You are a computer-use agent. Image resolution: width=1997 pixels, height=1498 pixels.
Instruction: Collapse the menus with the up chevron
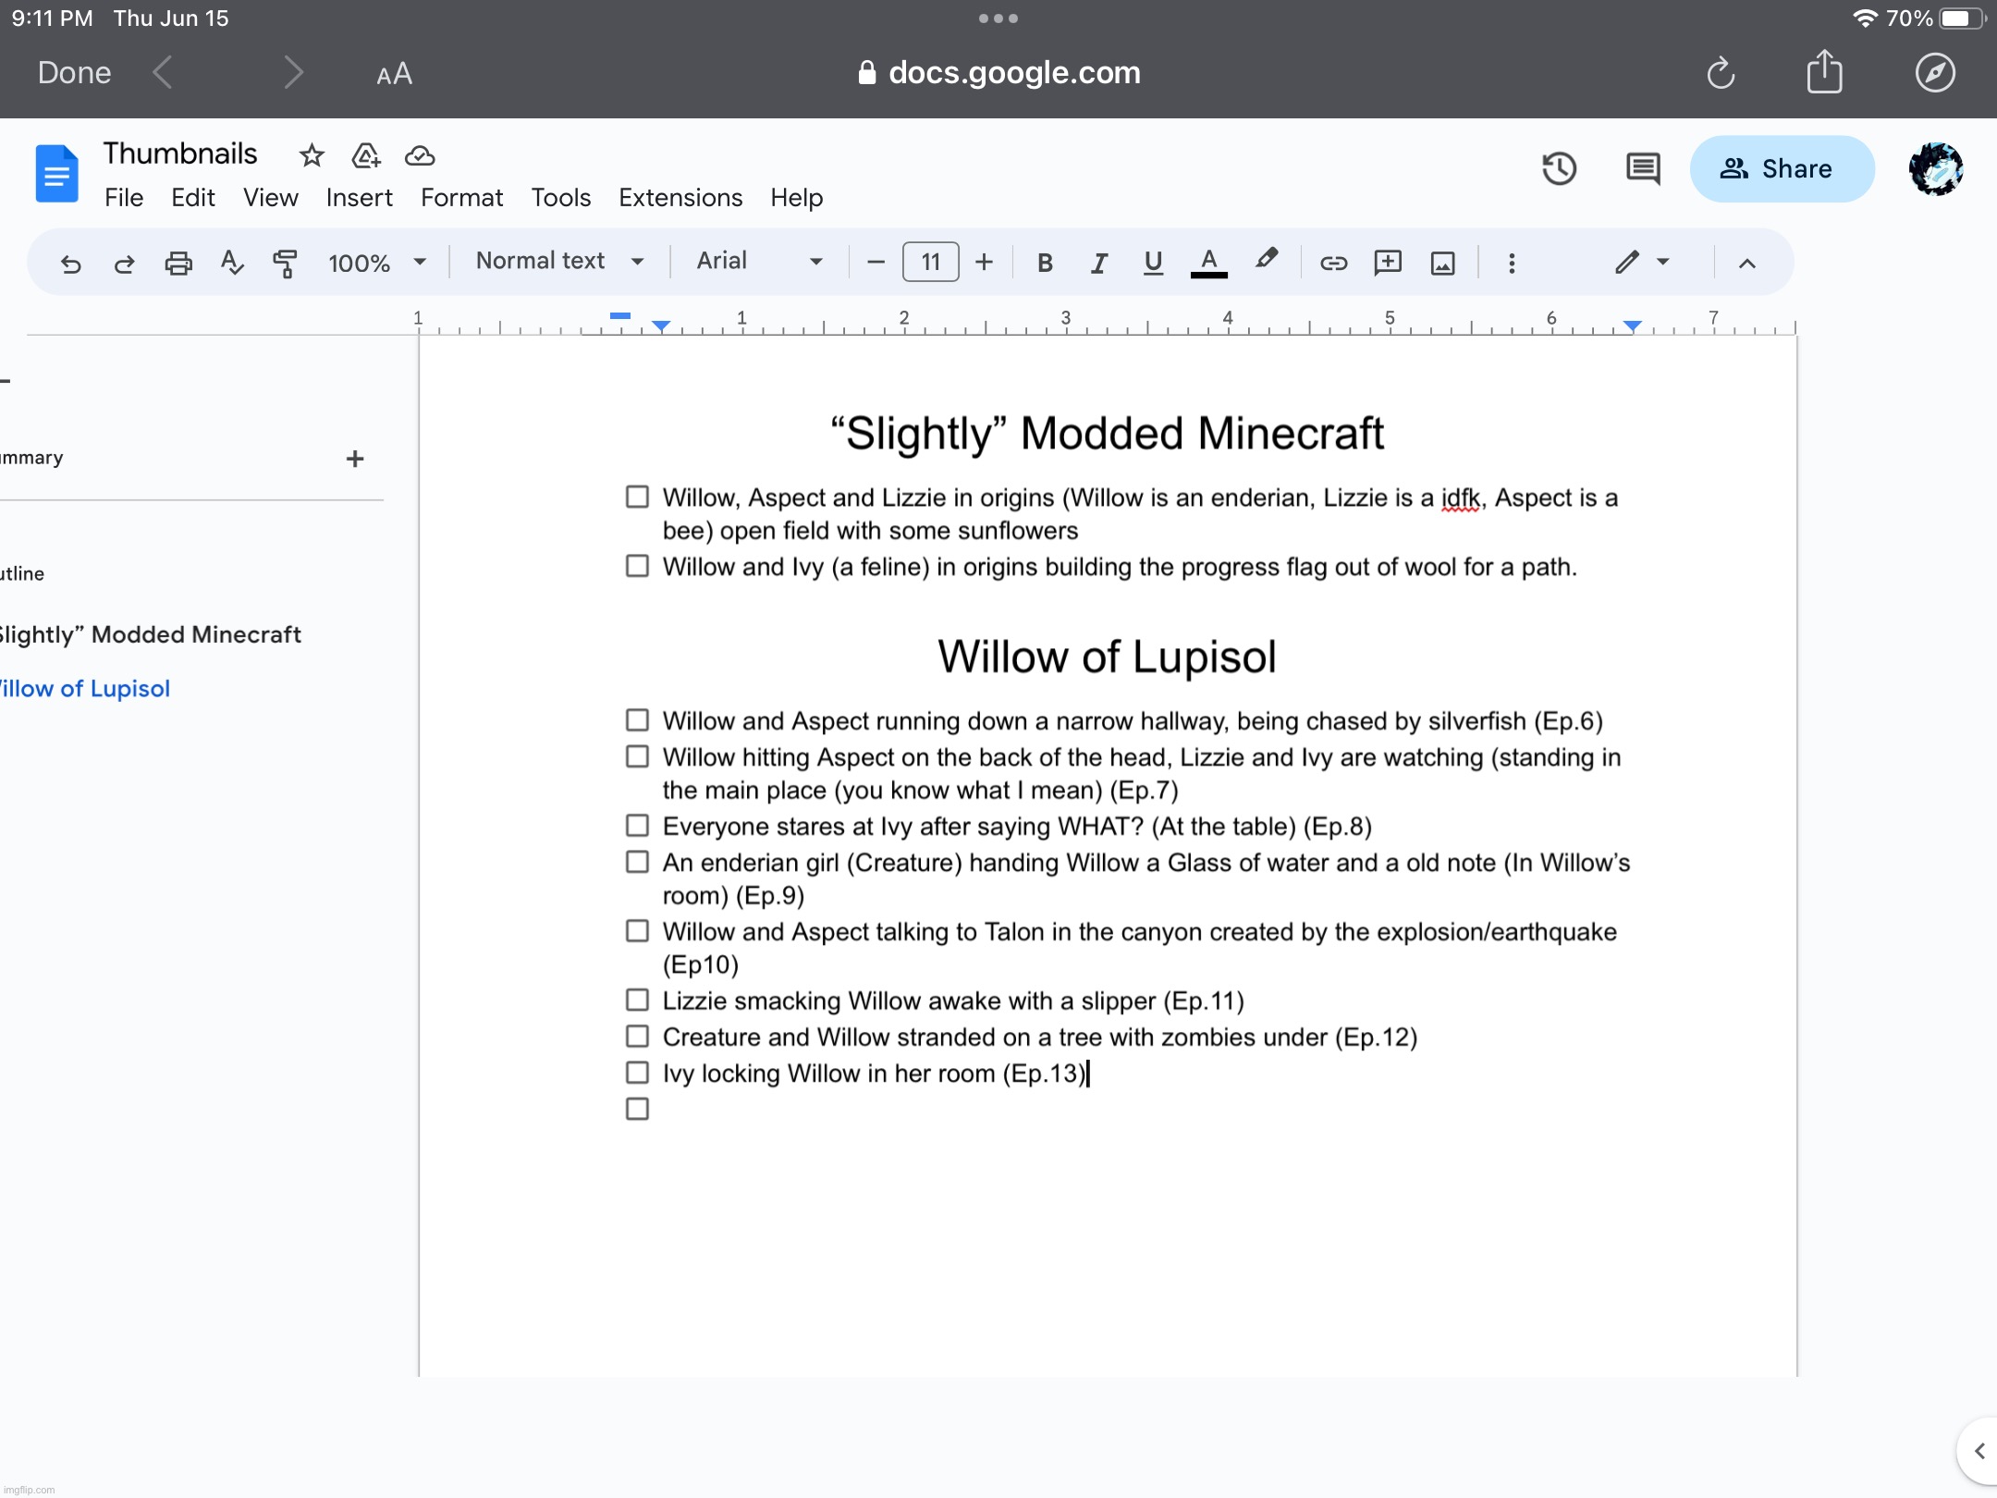tap(1746, 264)
